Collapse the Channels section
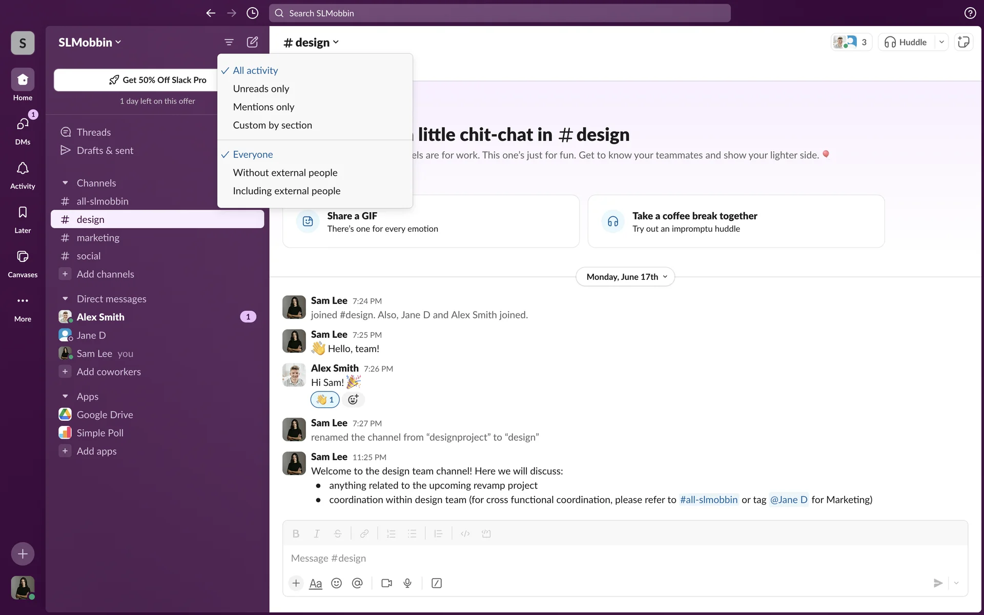Viewport: 984px width, 615px height. pos(65,183)
